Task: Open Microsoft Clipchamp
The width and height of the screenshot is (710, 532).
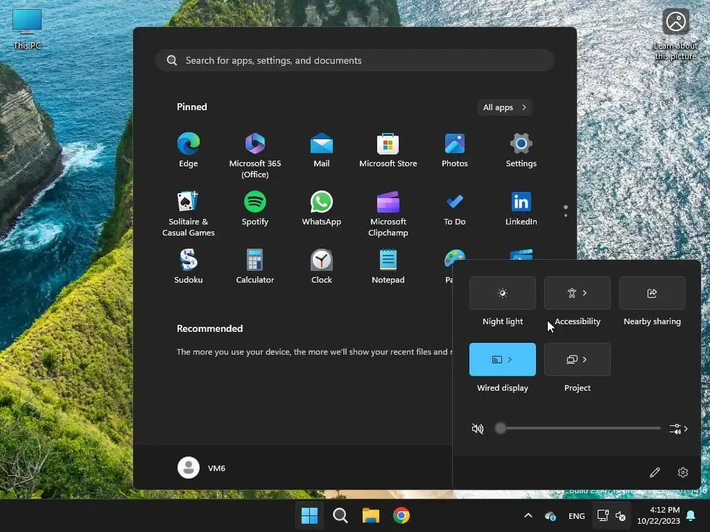Action: point(388,213)
